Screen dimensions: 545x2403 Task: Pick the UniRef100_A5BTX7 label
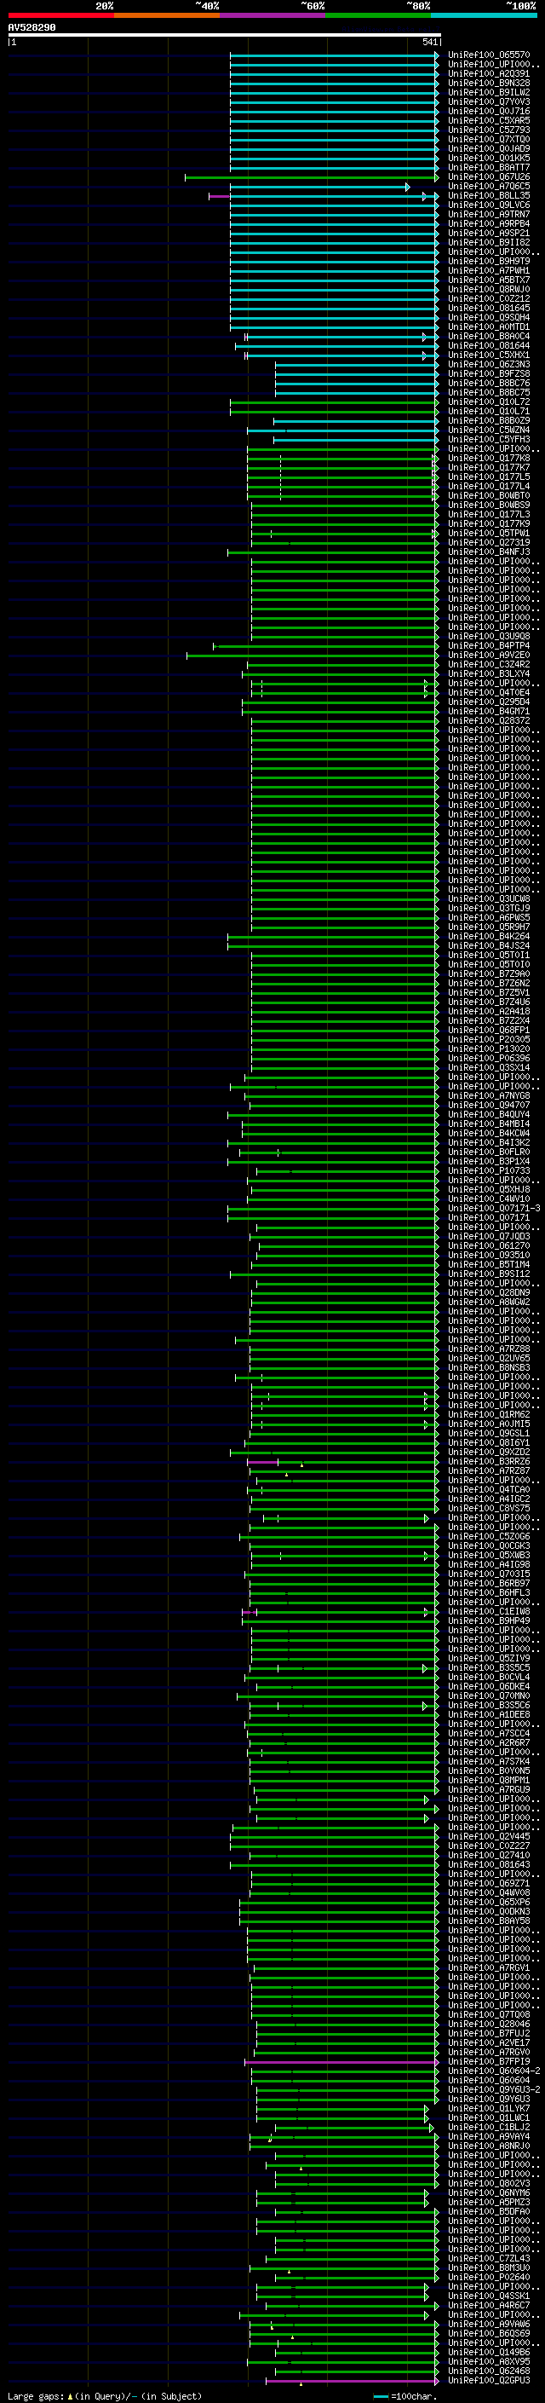coord(489,280)
